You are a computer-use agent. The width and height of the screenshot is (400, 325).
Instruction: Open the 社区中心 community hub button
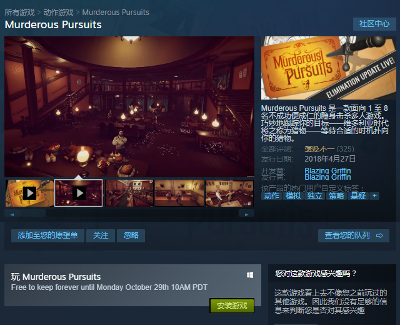(374, 24)
